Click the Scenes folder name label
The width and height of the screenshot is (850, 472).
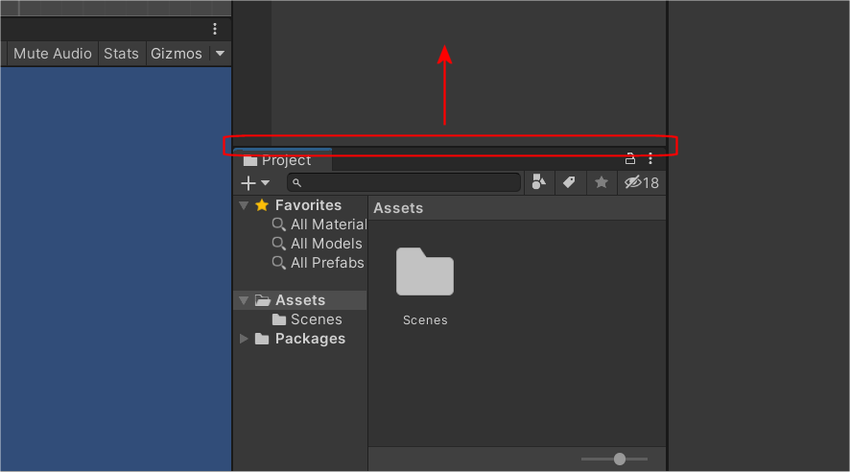[426, 320]
